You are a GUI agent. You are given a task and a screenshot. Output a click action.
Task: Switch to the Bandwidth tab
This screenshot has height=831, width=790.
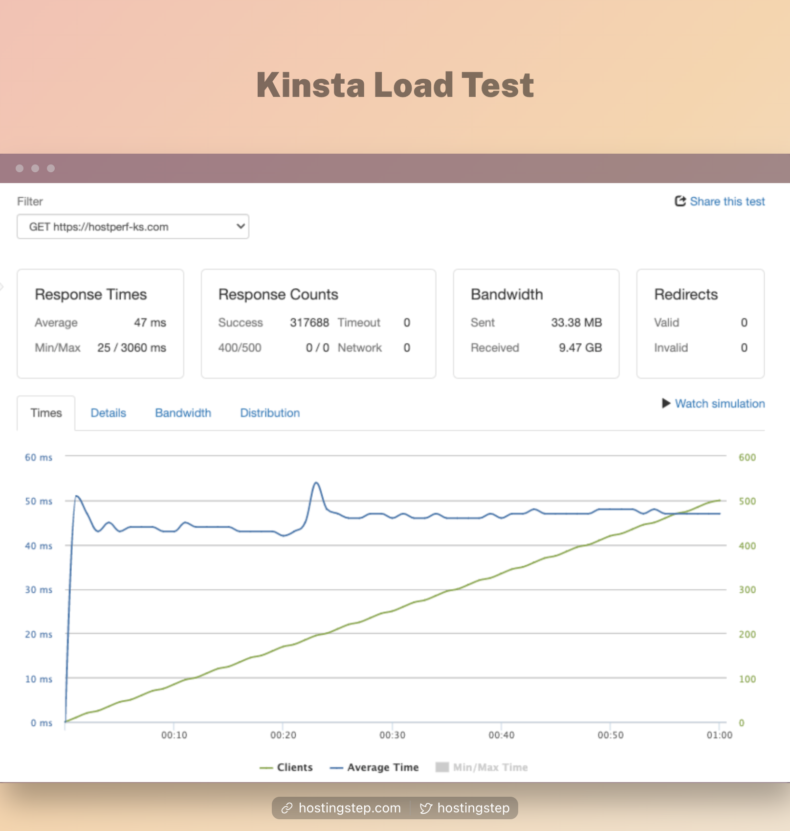[183, 413]
